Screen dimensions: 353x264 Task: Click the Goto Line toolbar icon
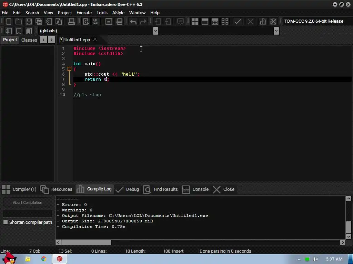coord(119,21)
